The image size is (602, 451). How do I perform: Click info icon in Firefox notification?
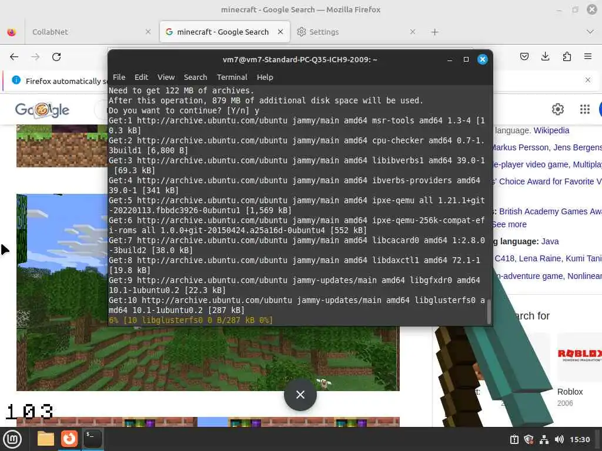click(x=16, y=80)
